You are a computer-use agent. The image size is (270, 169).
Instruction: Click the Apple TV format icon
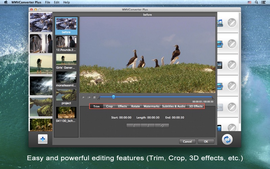click(x=220, y=107)
